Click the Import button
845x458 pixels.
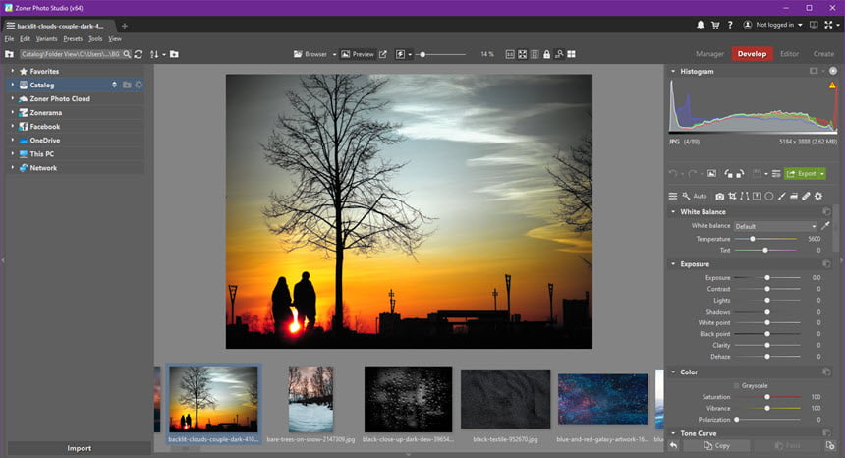point(80,448)
